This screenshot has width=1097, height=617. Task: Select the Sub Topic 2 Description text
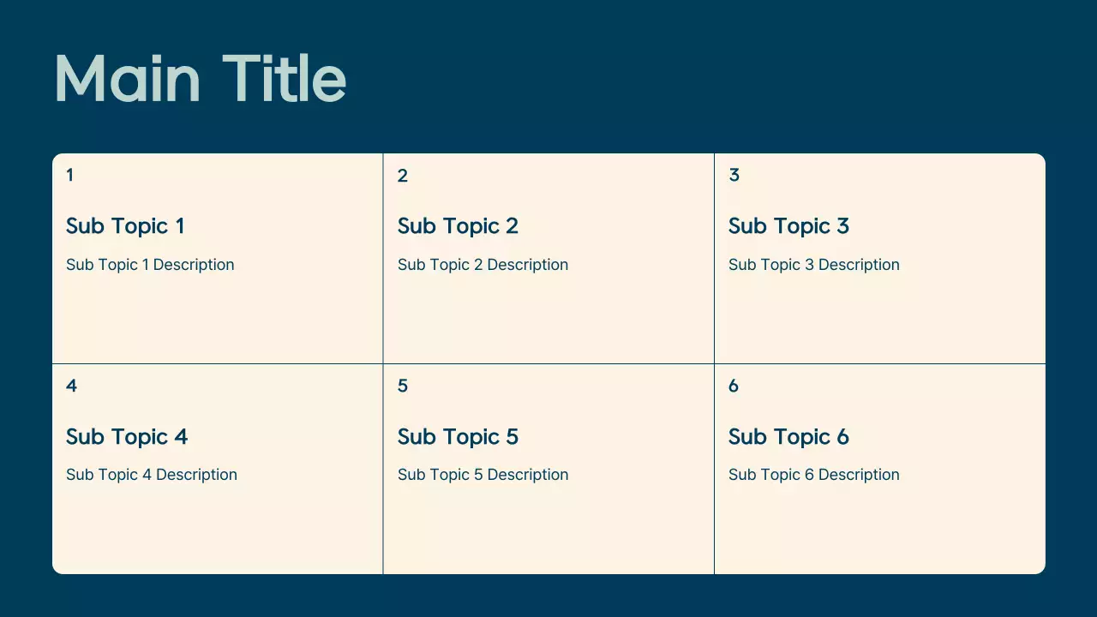point(483,265)
